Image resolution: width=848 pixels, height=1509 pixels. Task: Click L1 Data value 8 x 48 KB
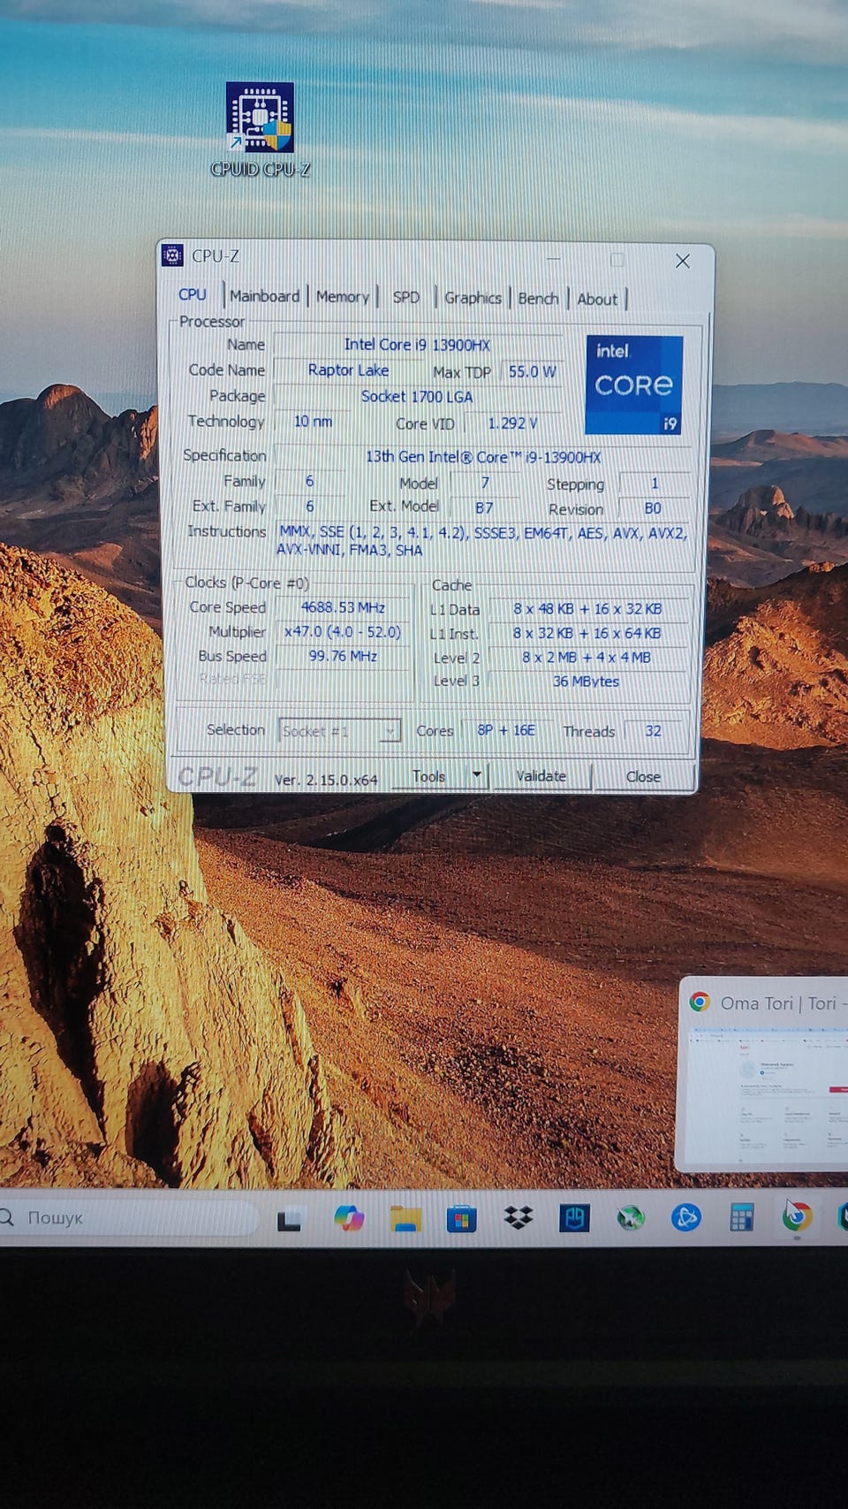587,609
